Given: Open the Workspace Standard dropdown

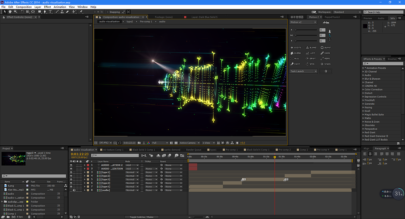Looking at the screenshot, I should point(346,12).
